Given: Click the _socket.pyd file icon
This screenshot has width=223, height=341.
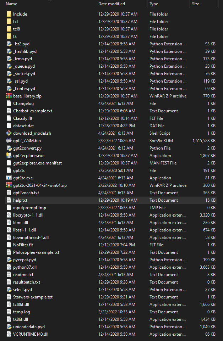Looking at the screenshot, I should pos(9,74).
